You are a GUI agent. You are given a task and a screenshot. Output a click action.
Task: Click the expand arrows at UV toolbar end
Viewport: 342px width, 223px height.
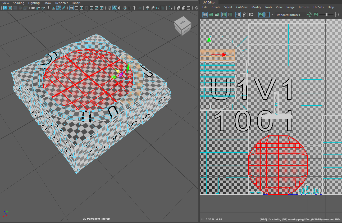[x=338, y=15]
